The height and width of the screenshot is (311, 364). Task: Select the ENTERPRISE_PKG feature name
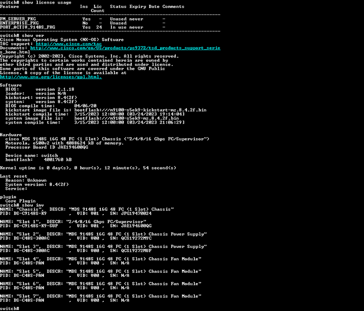pos(19,23)
